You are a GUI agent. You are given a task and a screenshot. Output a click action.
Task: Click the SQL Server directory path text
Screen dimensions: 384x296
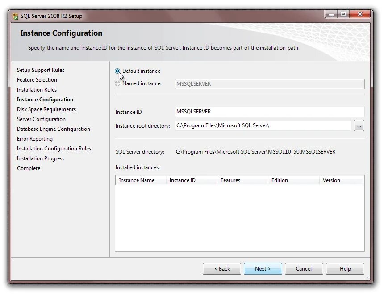tap(256, 152)
